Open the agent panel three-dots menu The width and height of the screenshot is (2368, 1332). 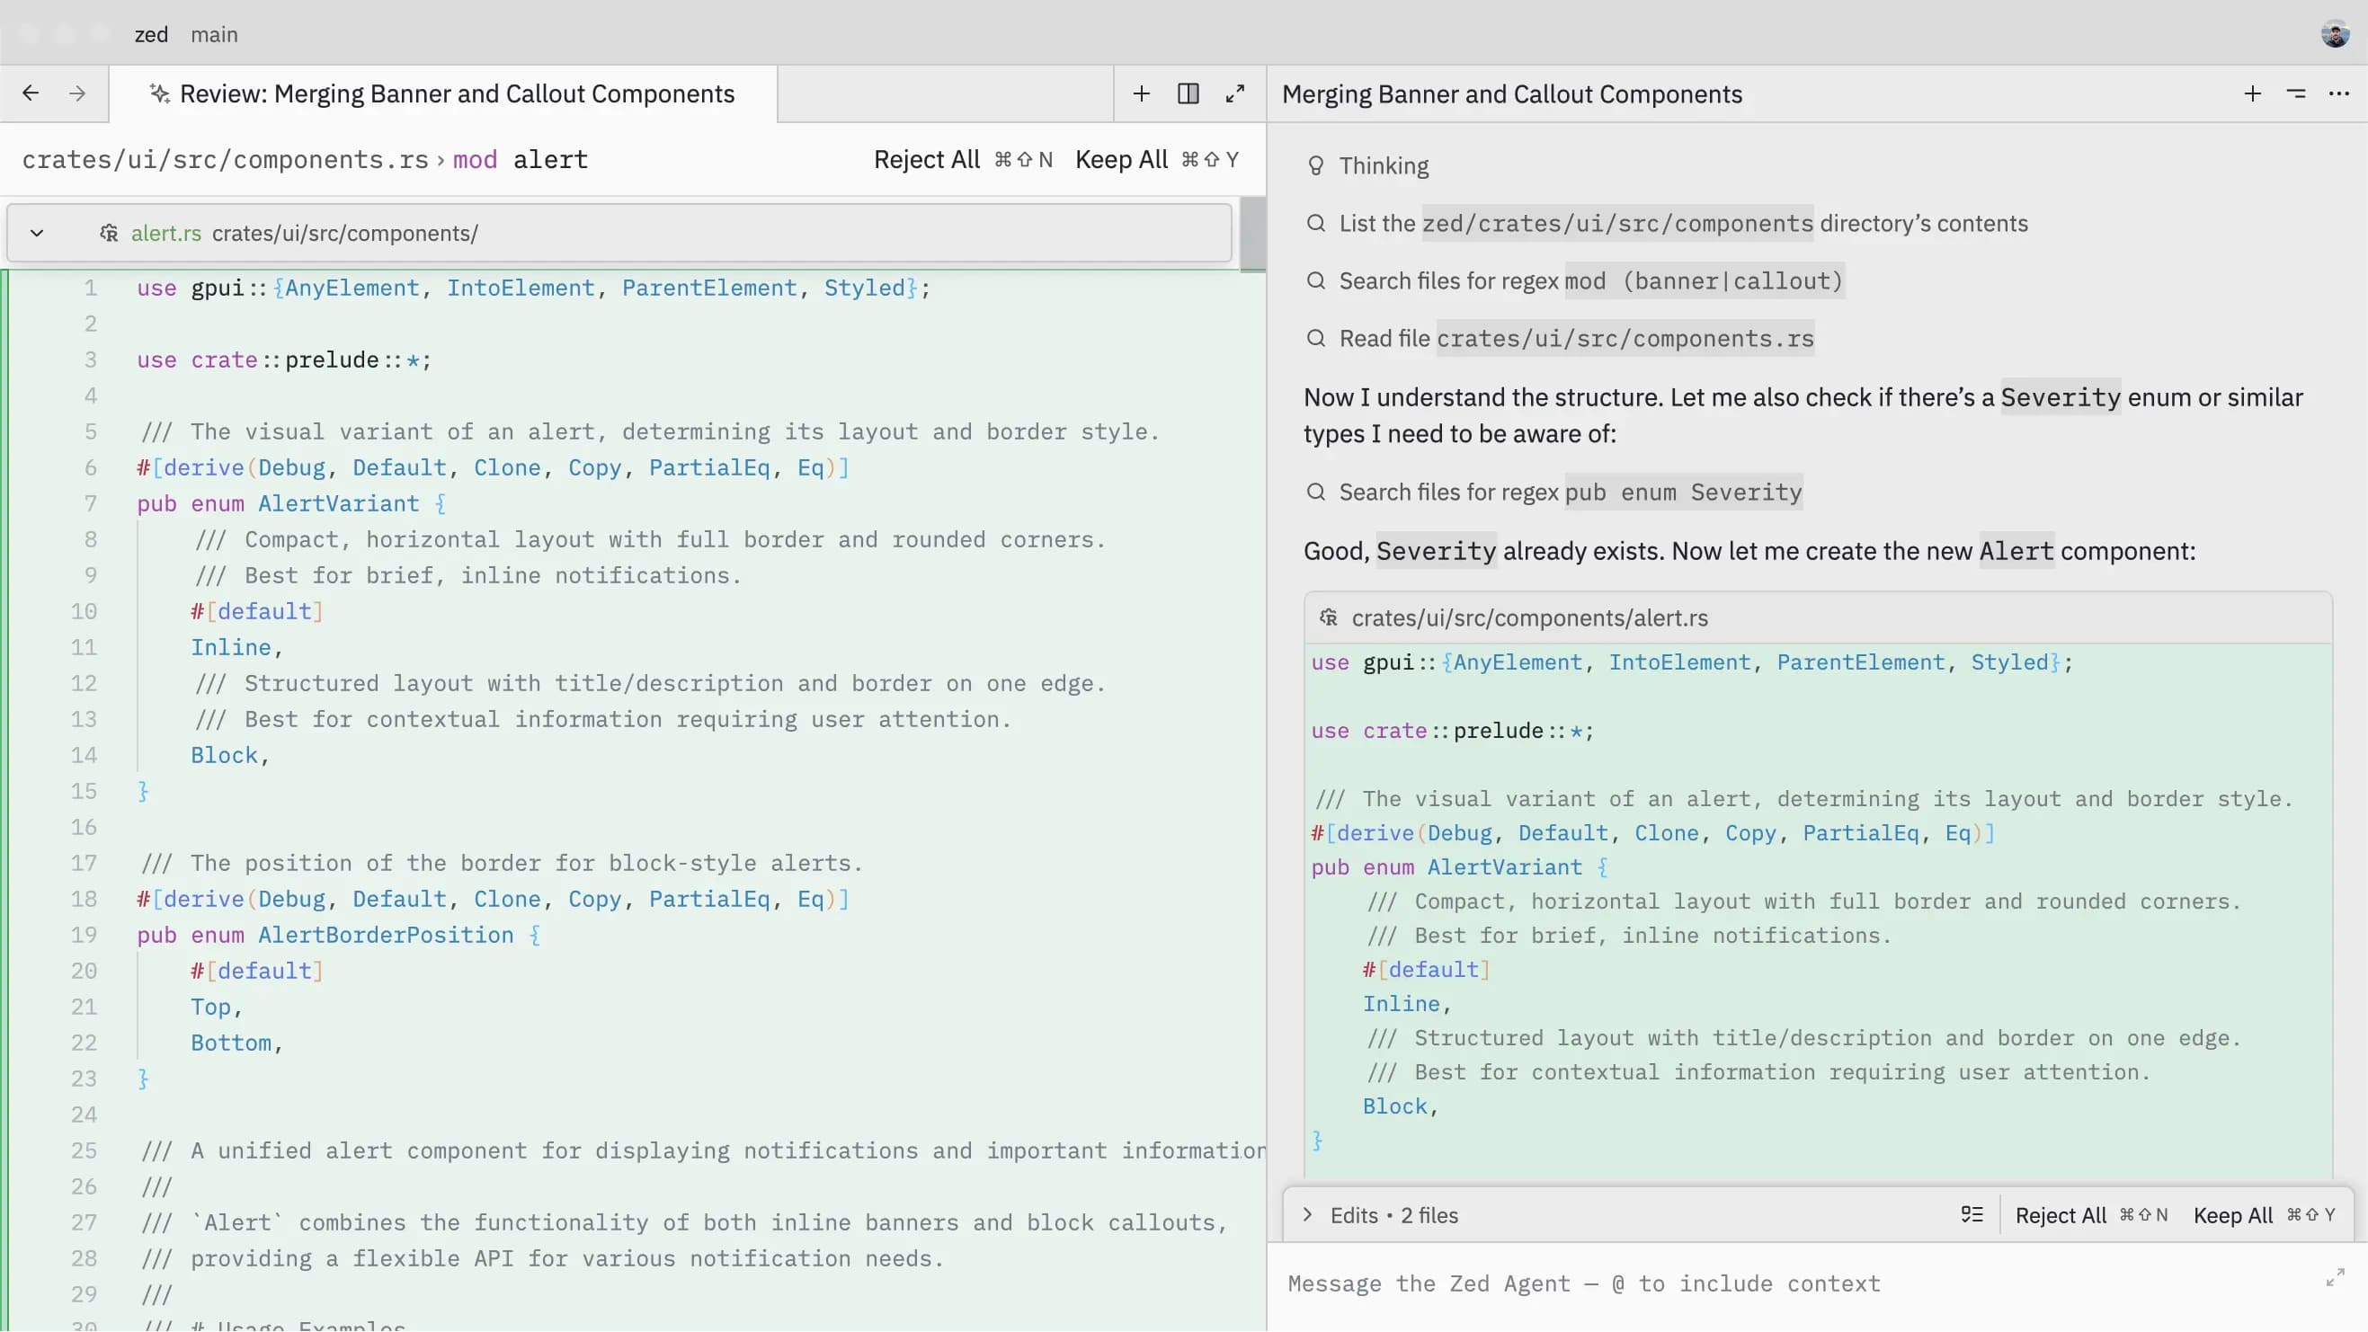click(x=2338, y=93)
